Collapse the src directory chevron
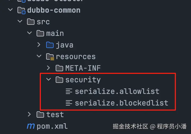 [20, 21]
